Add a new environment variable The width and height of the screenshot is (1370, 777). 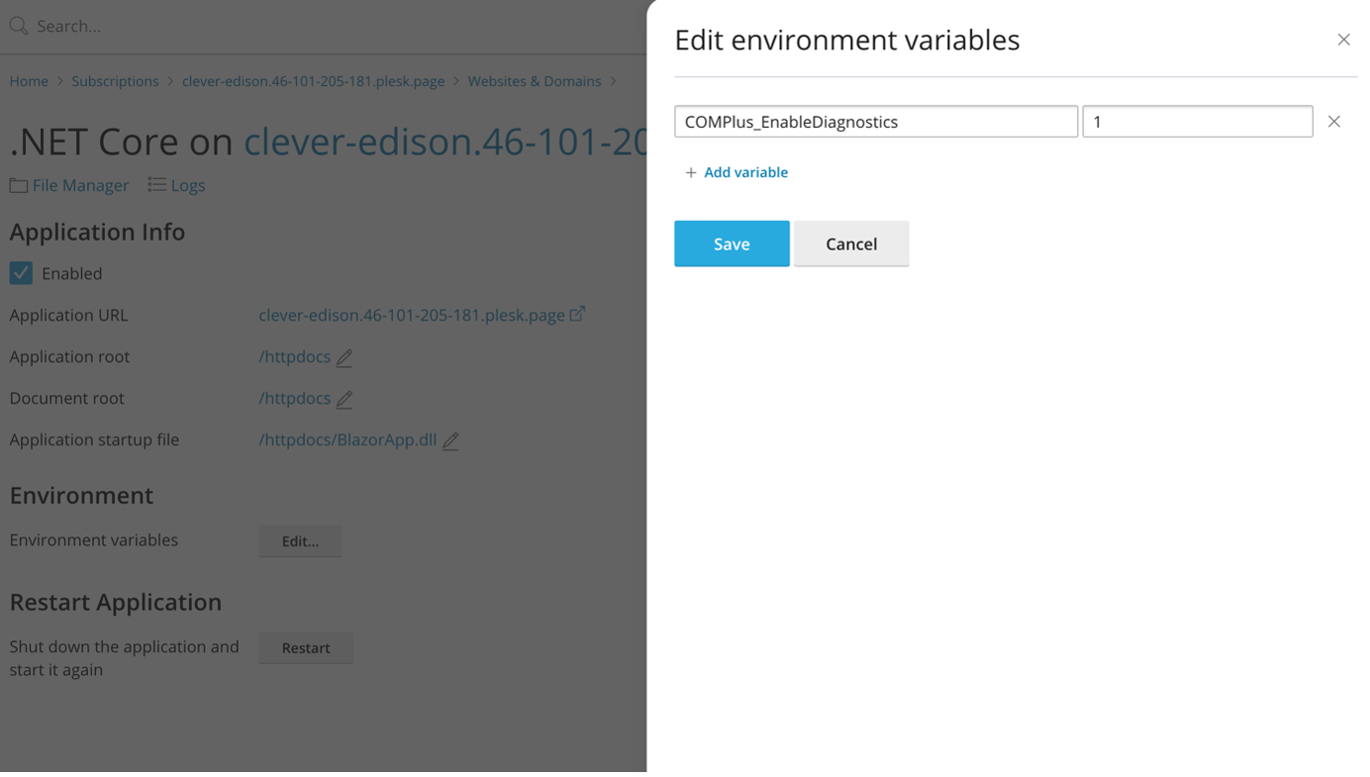pos(736,172)
